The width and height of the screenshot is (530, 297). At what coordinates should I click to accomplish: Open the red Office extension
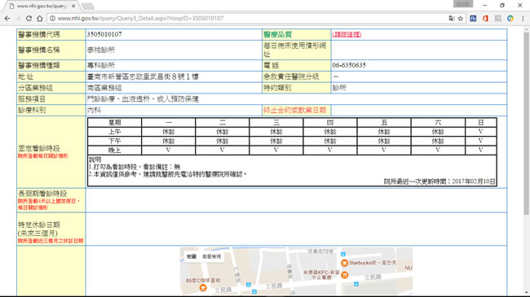click(485, 18)
